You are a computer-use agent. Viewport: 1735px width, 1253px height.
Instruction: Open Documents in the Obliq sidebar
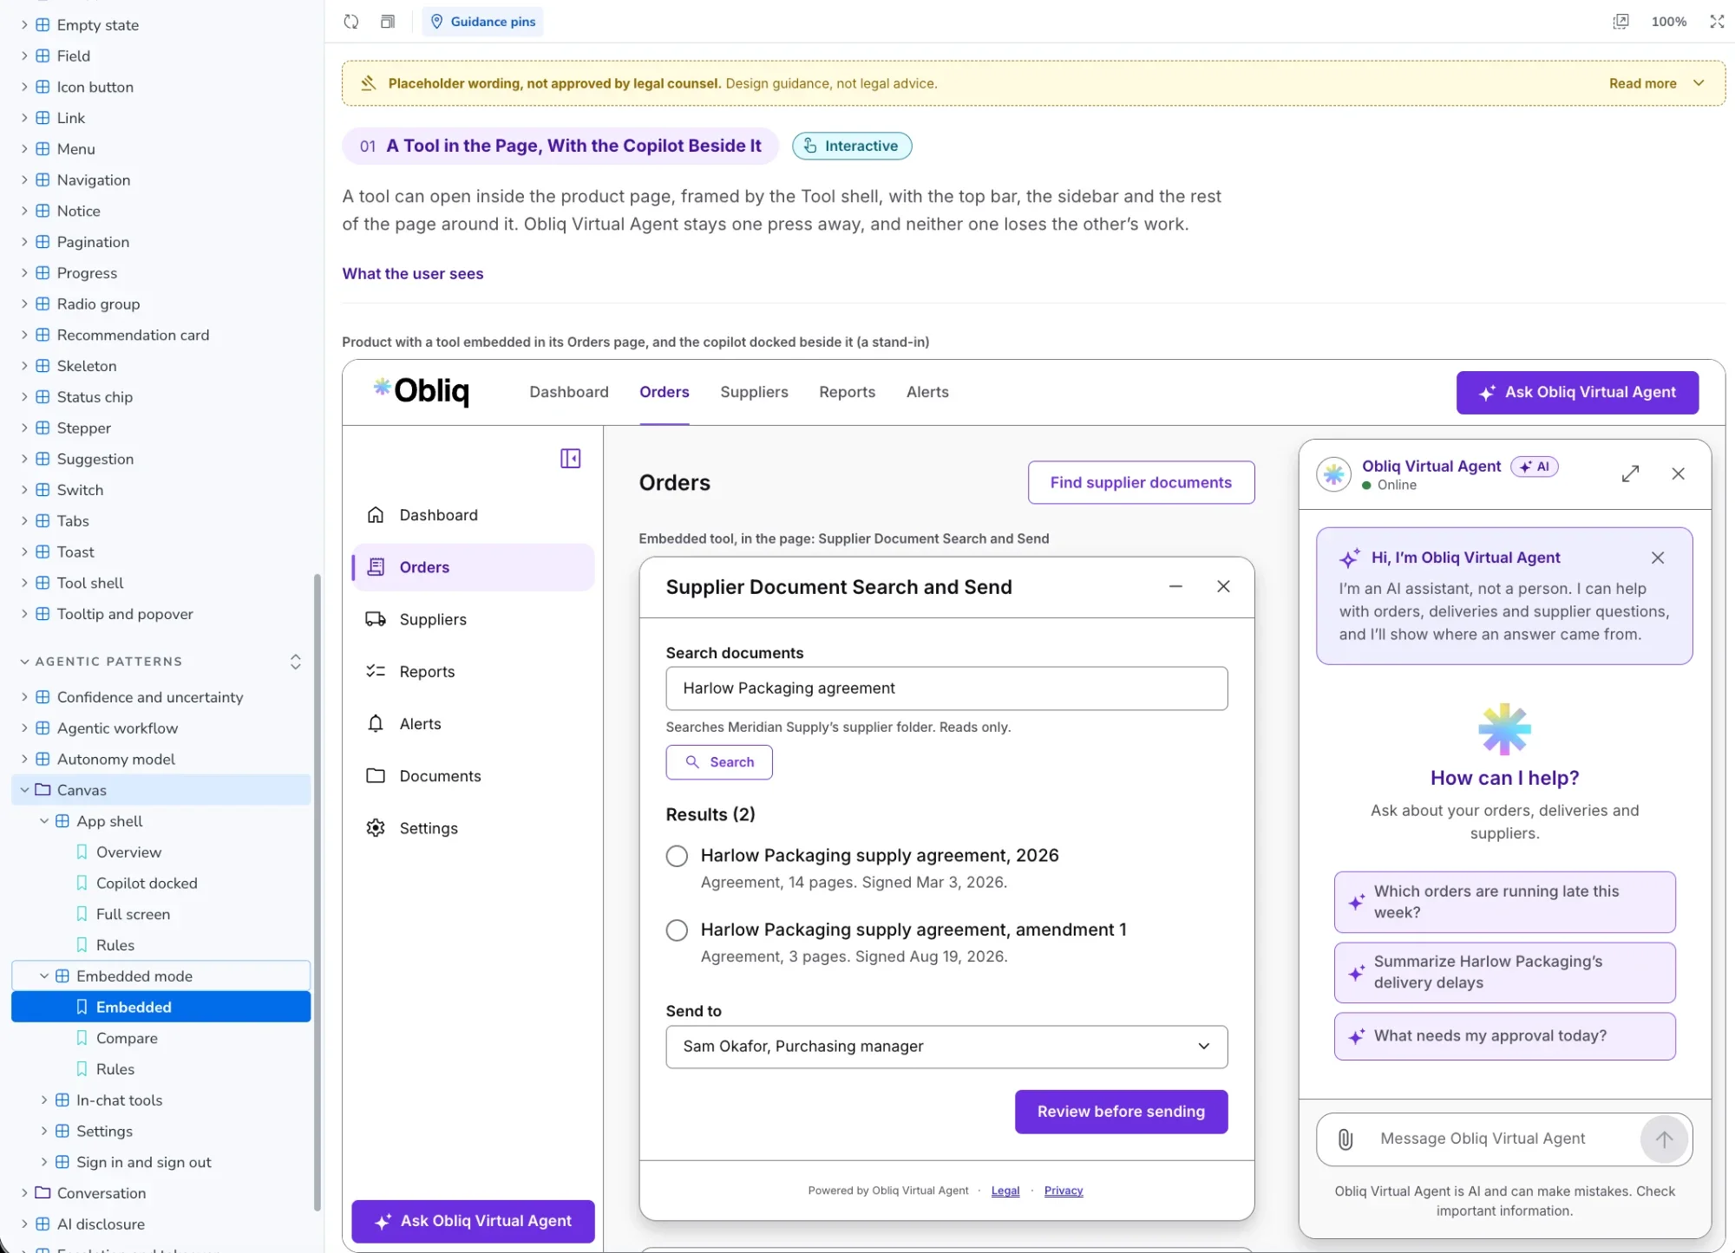click(x=474, y=776)
